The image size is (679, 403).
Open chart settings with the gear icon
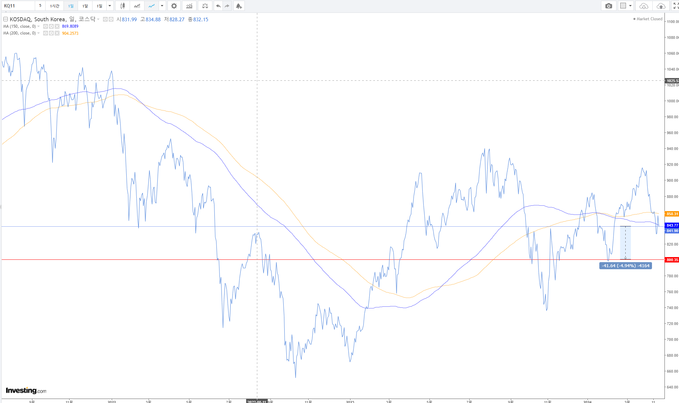[x=174, y=6]
